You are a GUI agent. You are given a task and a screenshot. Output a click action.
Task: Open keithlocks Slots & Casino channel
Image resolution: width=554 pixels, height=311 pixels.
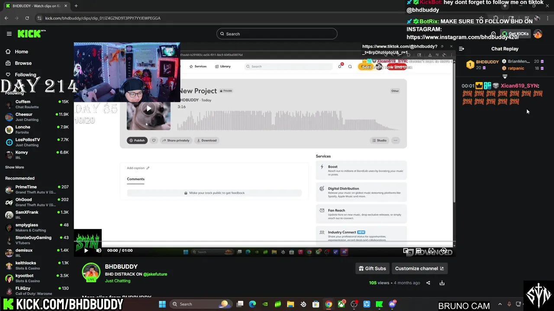point(37,265)
